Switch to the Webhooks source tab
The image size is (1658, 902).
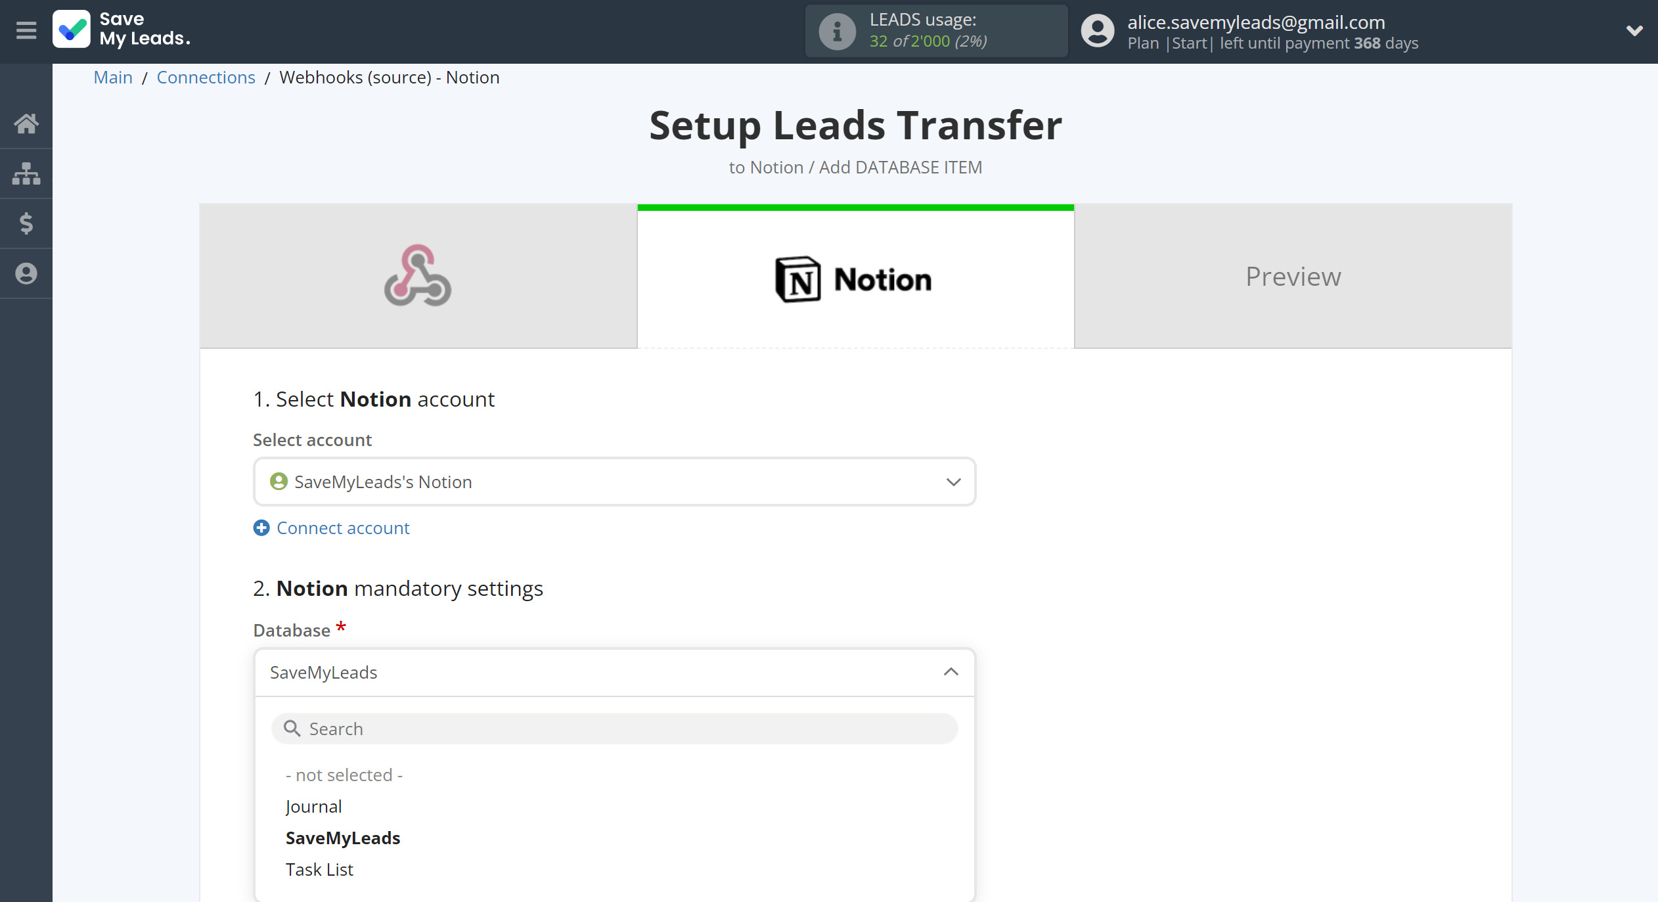(x=418, y=276)
